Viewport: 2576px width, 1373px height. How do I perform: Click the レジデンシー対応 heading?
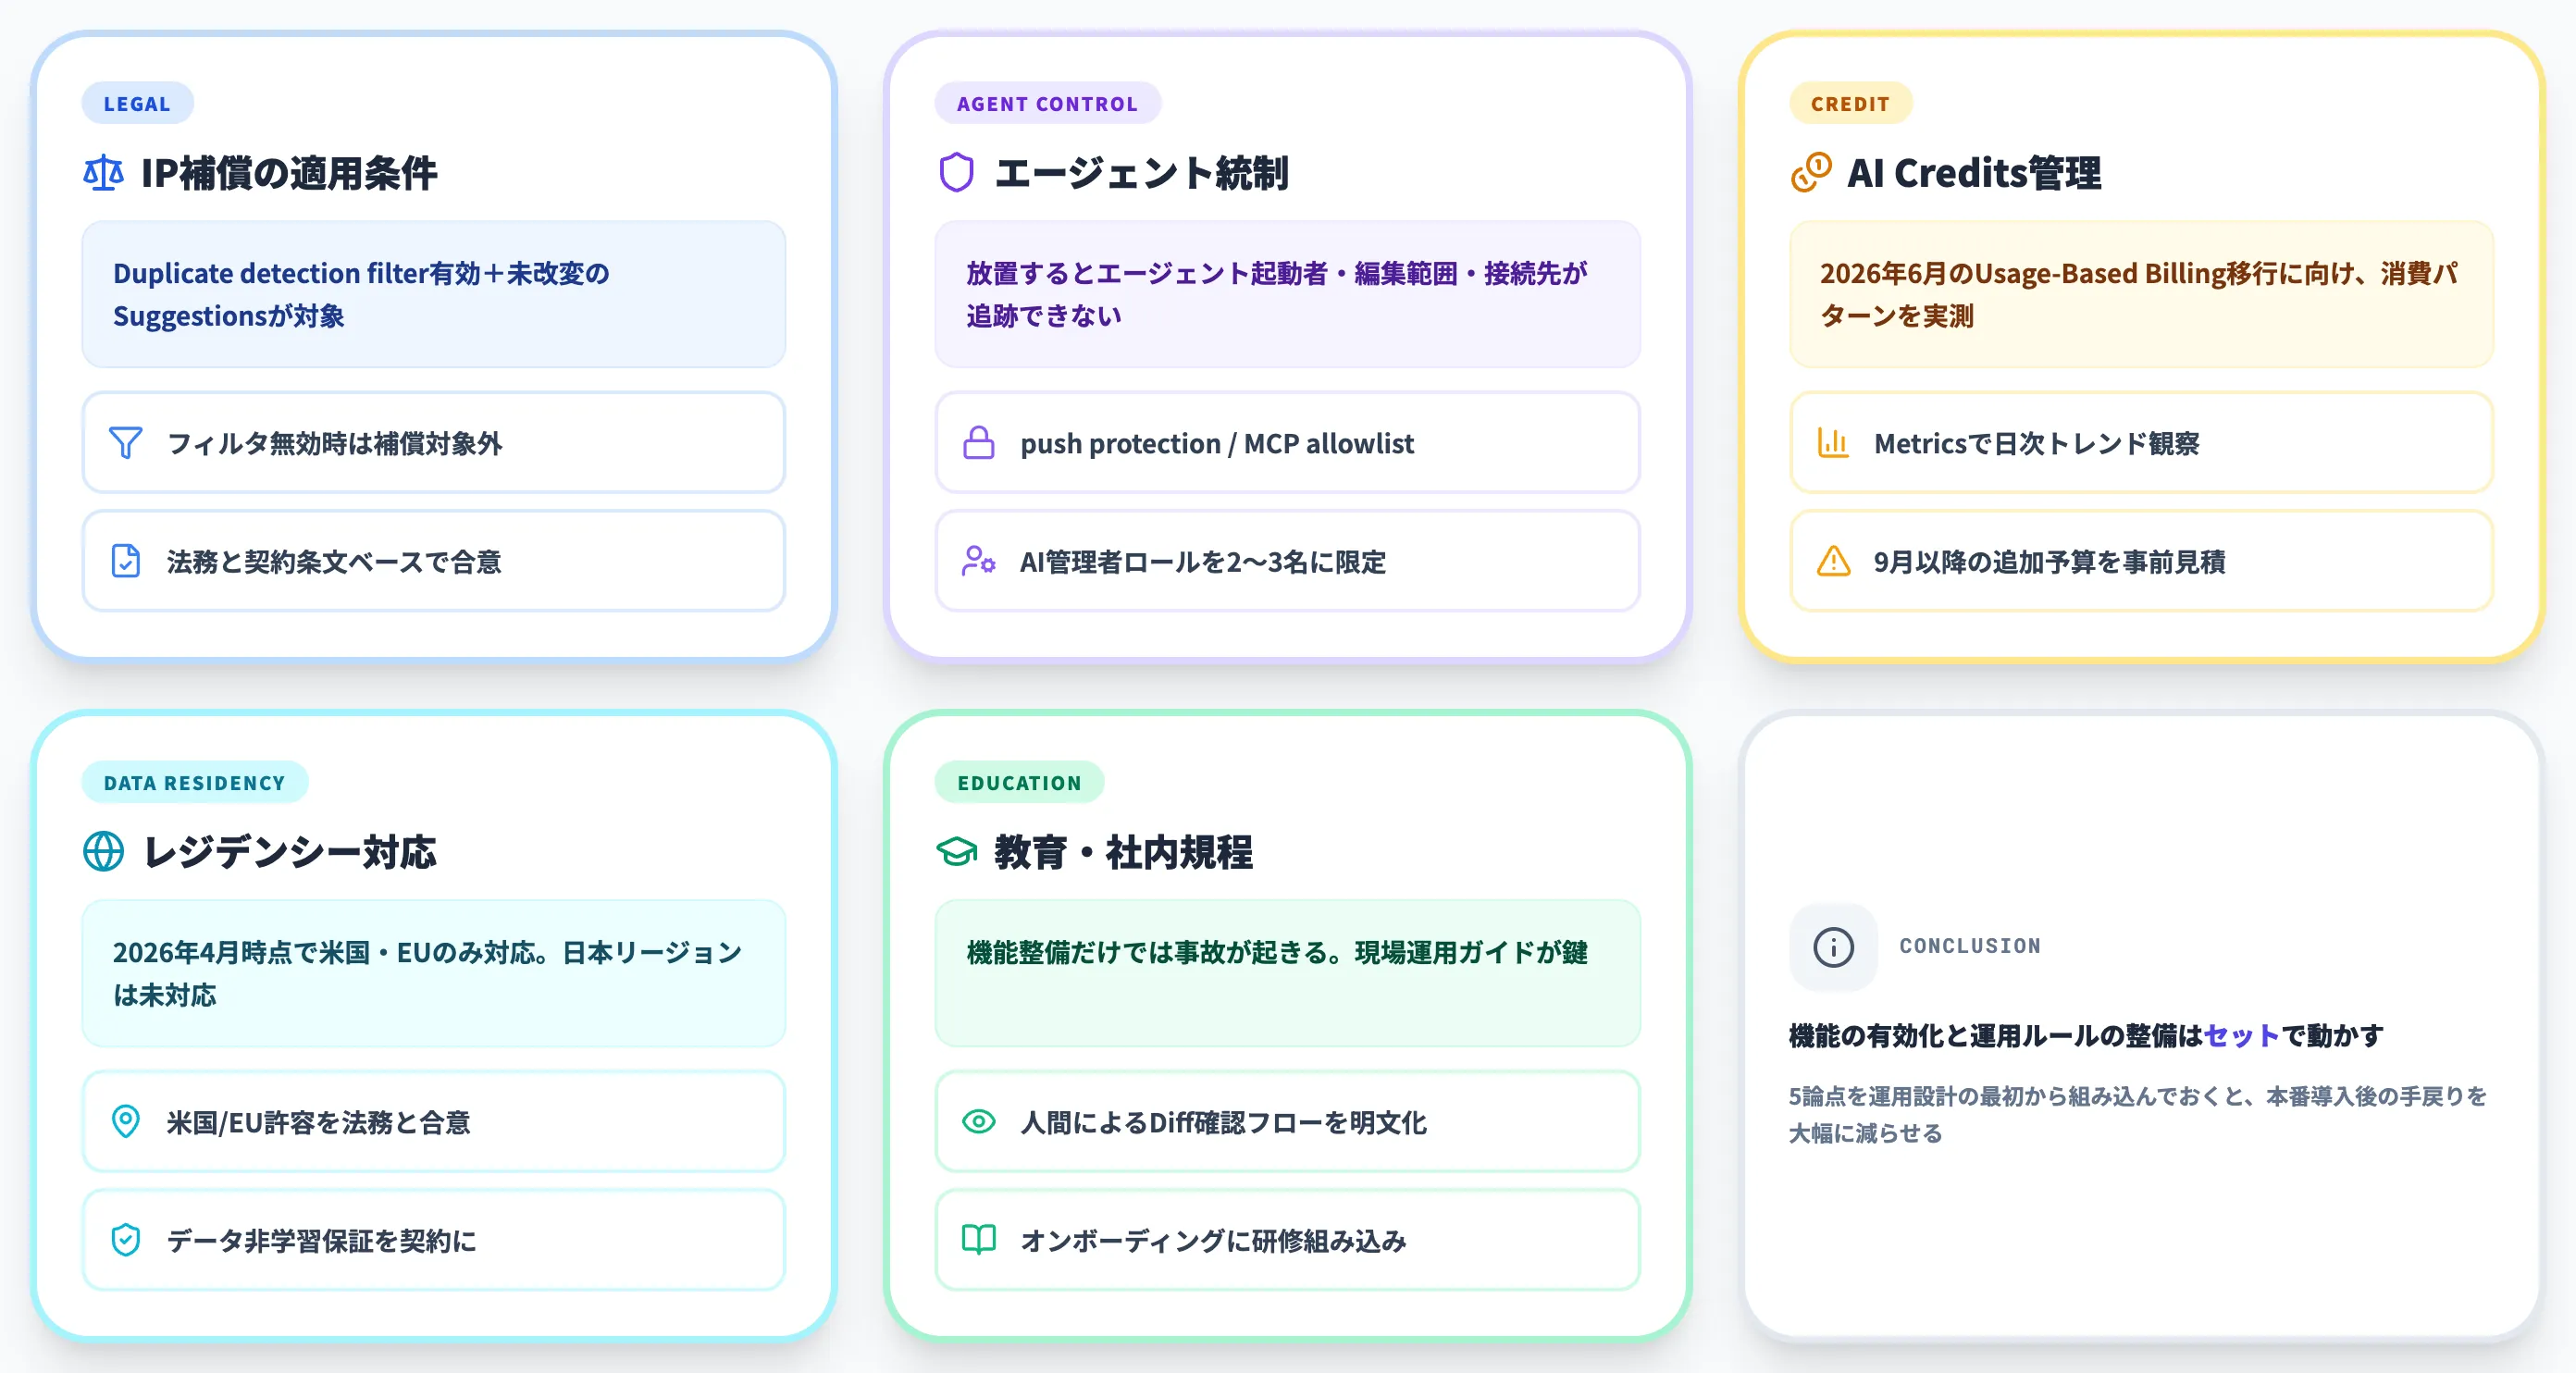[x=290, y=852]
